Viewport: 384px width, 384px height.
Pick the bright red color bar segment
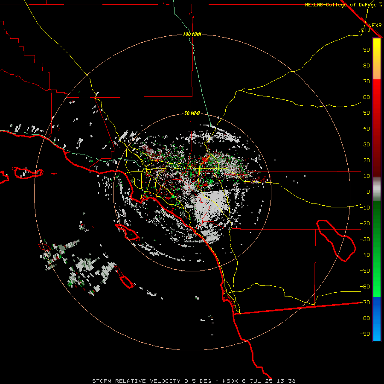click(377, 90)
